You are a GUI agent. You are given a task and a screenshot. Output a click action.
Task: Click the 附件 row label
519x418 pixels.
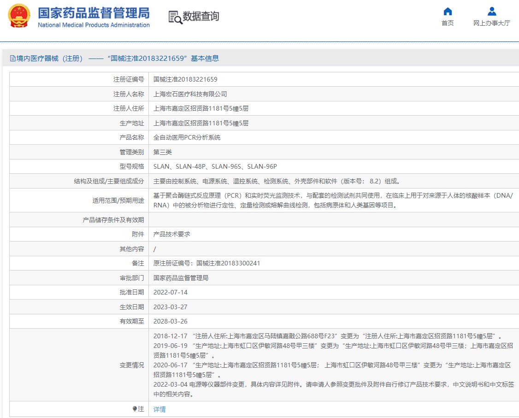(x=138, y=234)
